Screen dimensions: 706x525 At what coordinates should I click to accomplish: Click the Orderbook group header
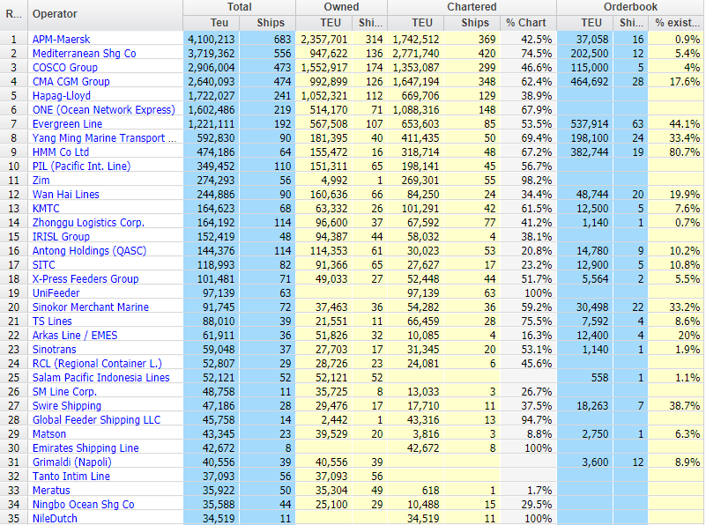click(x=631, y=7)
